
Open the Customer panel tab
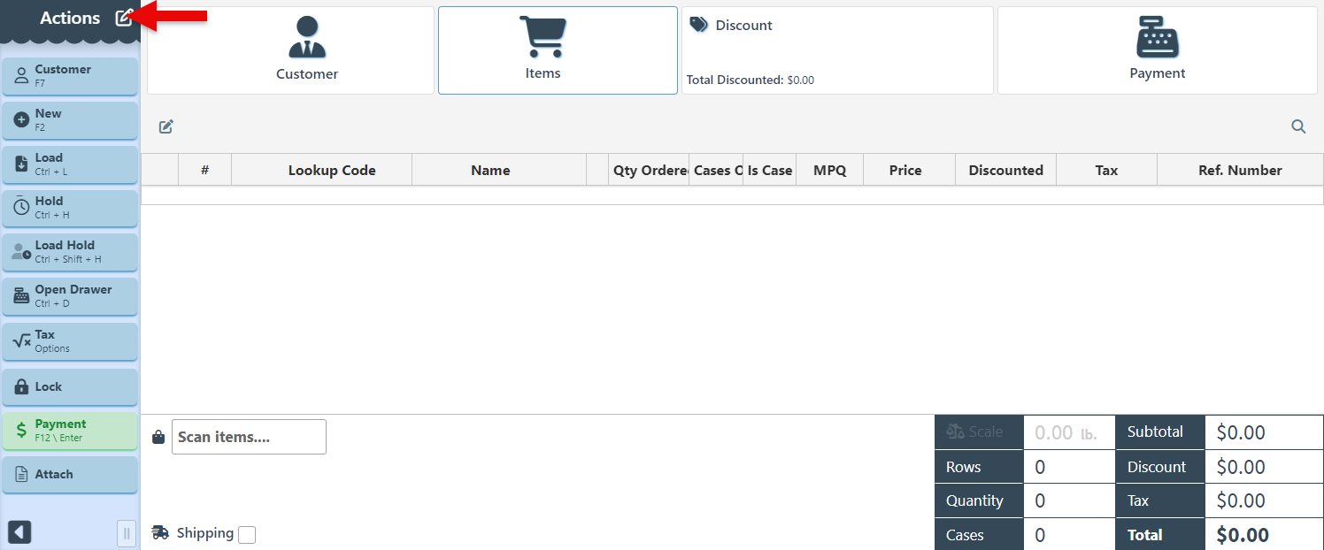(290, 50)
